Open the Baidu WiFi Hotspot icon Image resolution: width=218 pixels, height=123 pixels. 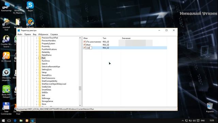coord(6,92)
